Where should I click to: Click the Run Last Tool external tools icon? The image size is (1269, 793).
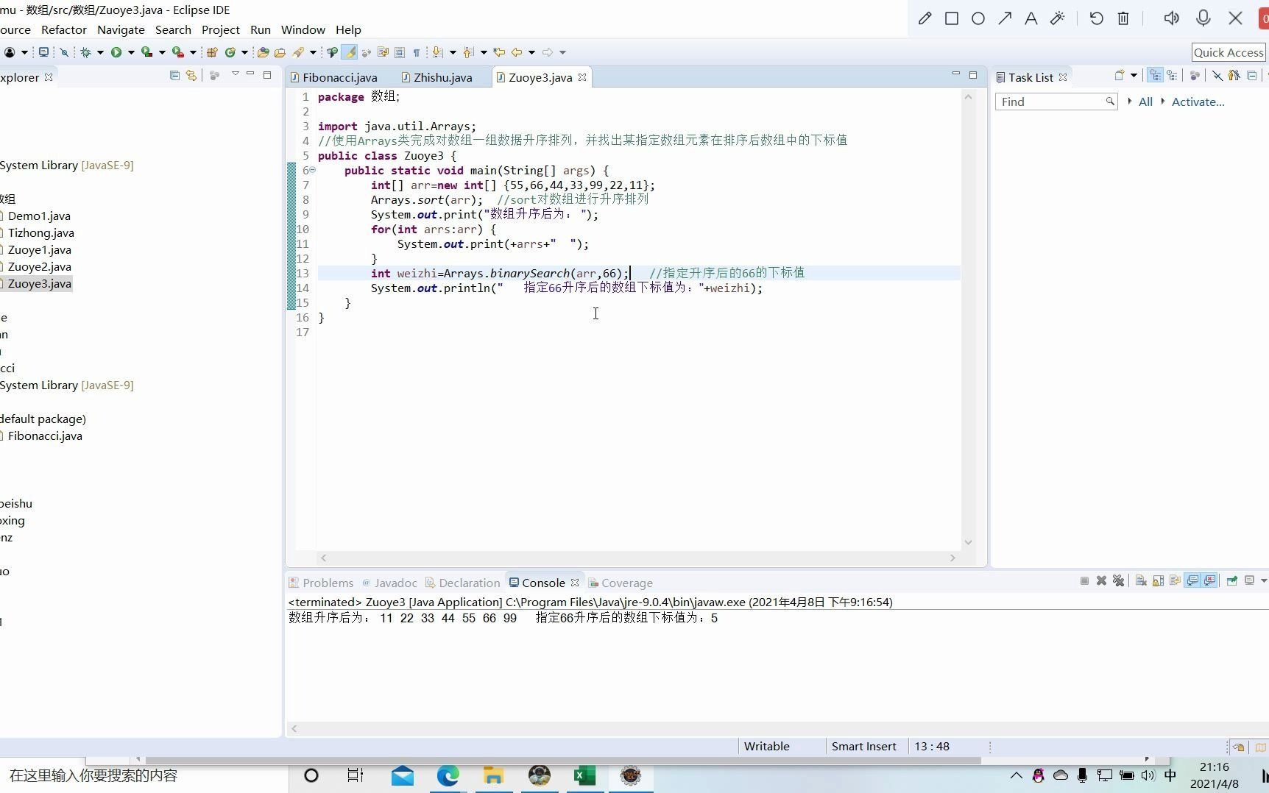177,52
